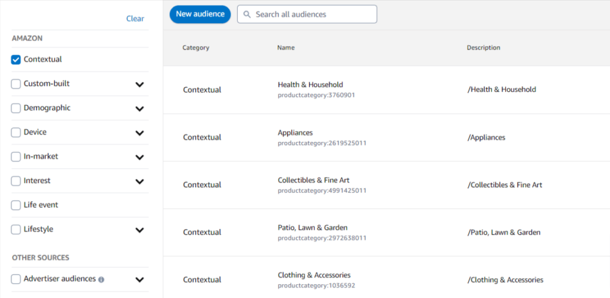Expand the Custom-built chevron
Image resolution: width=610 pixels, height=298 pixels.
(139, 85)
